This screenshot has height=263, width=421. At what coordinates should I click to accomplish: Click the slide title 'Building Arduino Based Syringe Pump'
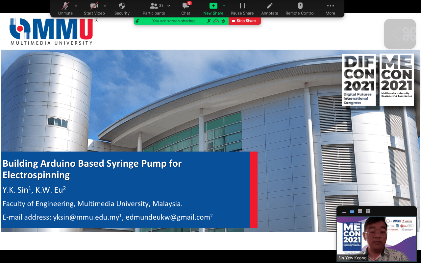pyautogui.click(x=92, y=169)
